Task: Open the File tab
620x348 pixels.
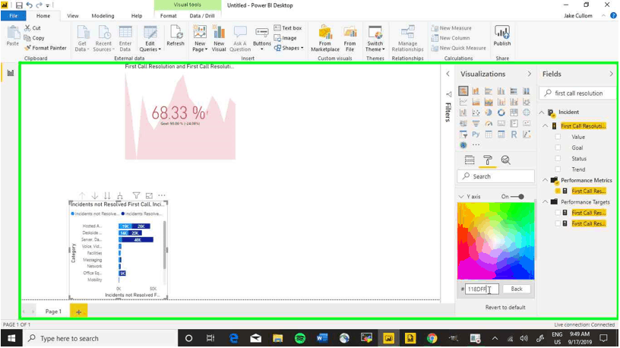Action: (14, 16)
